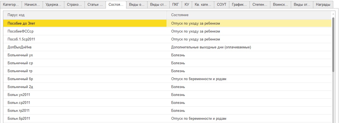Screen dimensions: 339x123
Task: Open the Страхо... tab
Action: (x=74, y=5)
